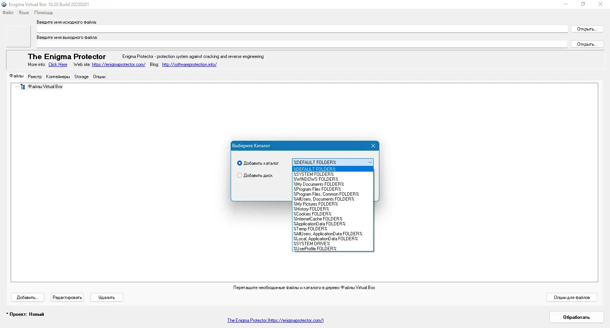Minimize the Enigma Virtual Box window
Image resolution: width=610 pixels, height=328 pixels.
point(566,4)
